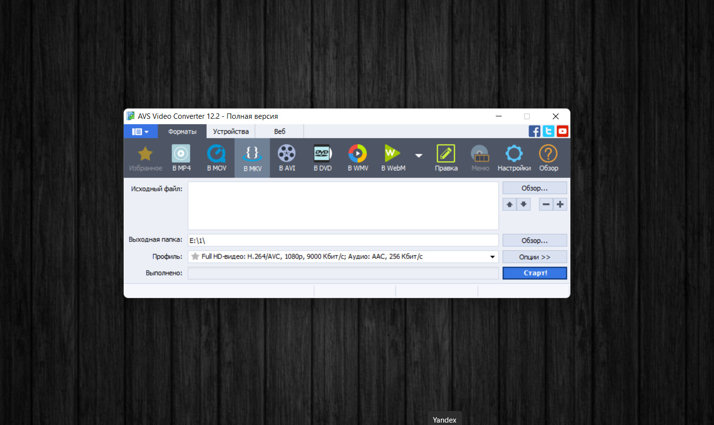Click the source file list area
This screenshot has width=714, height=425.
[343, 205]
